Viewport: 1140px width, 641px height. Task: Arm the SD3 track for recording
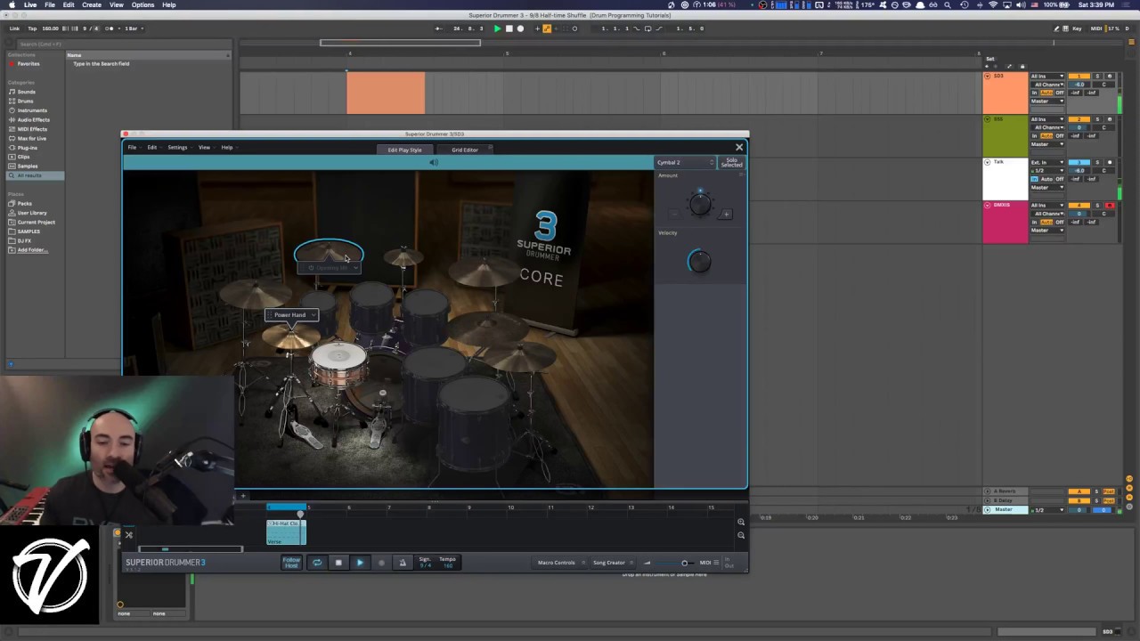coord(1110,77)
